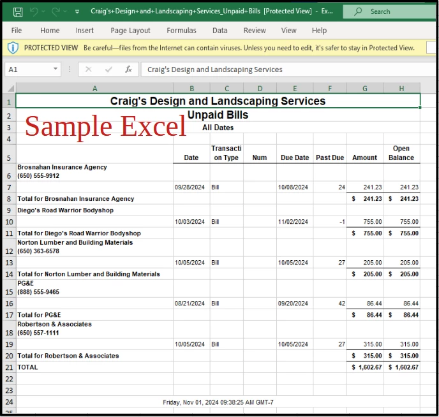The height and width of the screenshot is (417, 439).
Task: Open the Review ribbon tab
Action: click(255, 30)
